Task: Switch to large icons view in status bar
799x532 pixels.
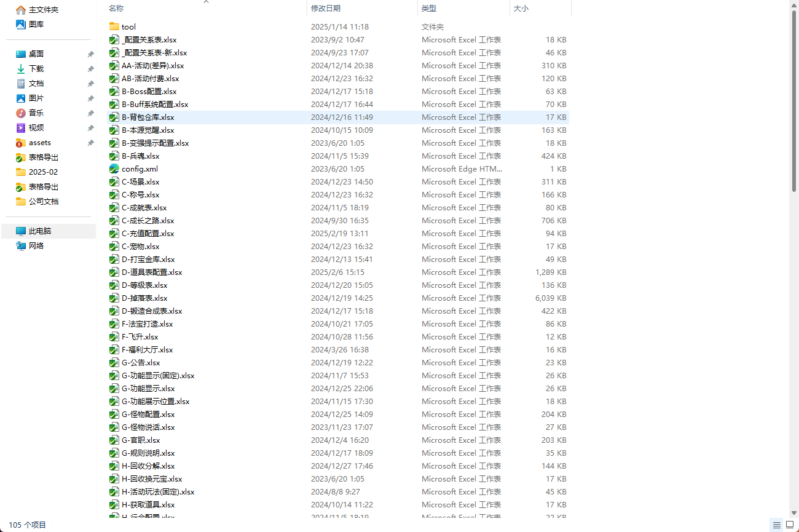Action: point(790,525)
